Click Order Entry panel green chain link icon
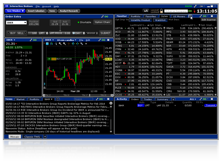This screenshot has height=168, width=222. click(x=106, y=16)
